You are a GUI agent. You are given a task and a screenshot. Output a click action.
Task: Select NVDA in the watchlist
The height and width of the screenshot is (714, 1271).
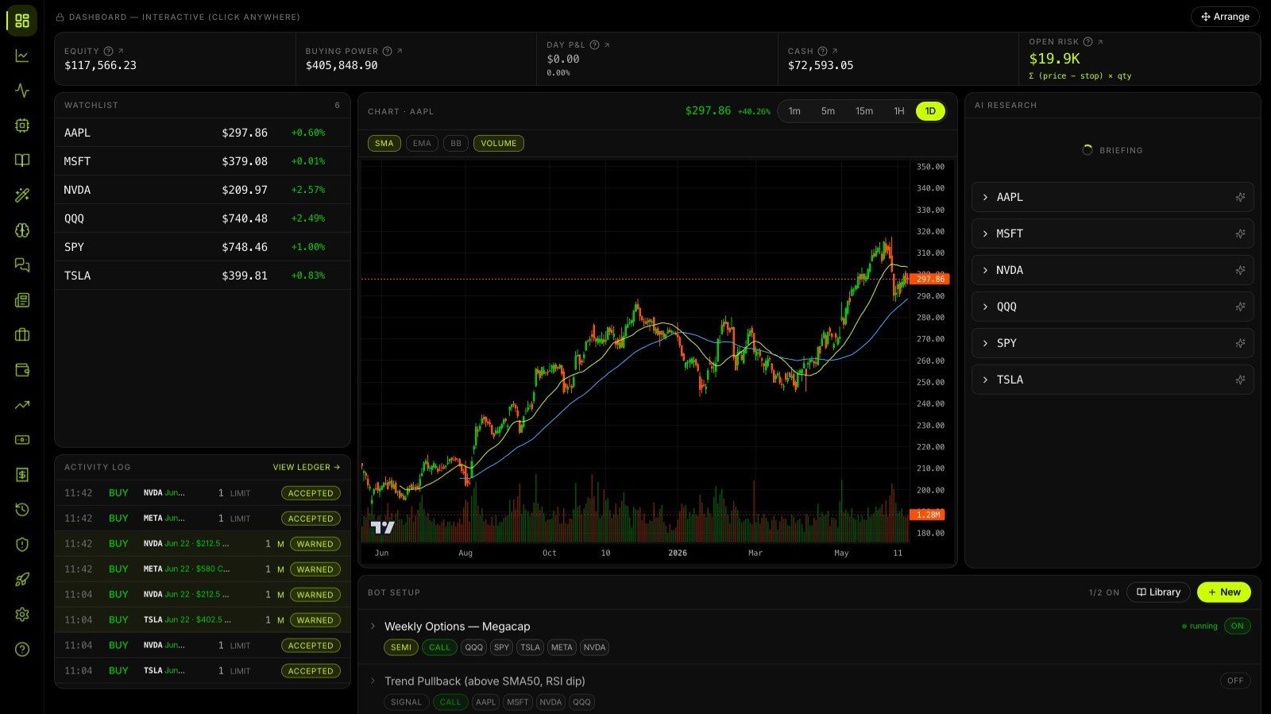coord(203,190)
